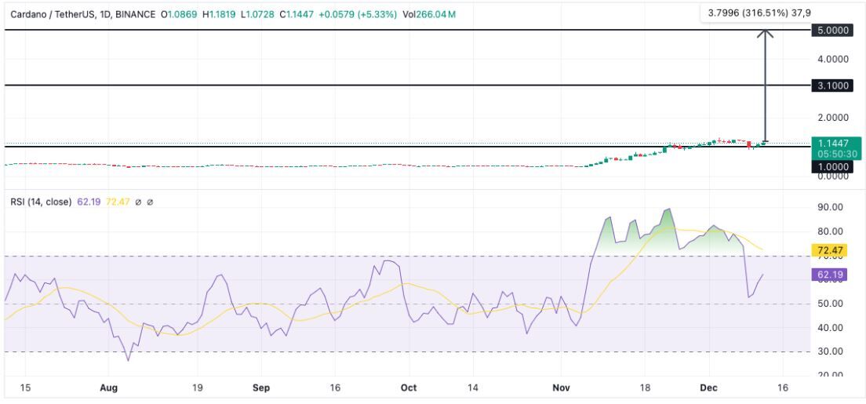Click the 18 date label on time axis
This screenshot has width=866, height=404.
[643, 388]
